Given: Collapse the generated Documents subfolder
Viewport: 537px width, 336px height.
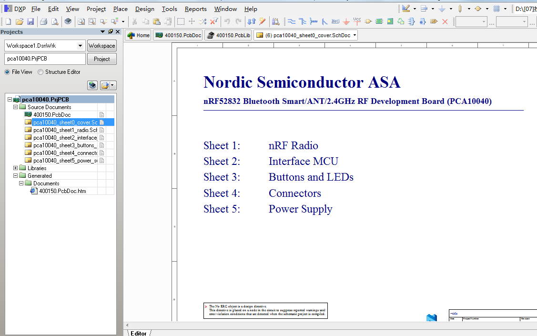Looking at the screenshot, I should (21, 183).
